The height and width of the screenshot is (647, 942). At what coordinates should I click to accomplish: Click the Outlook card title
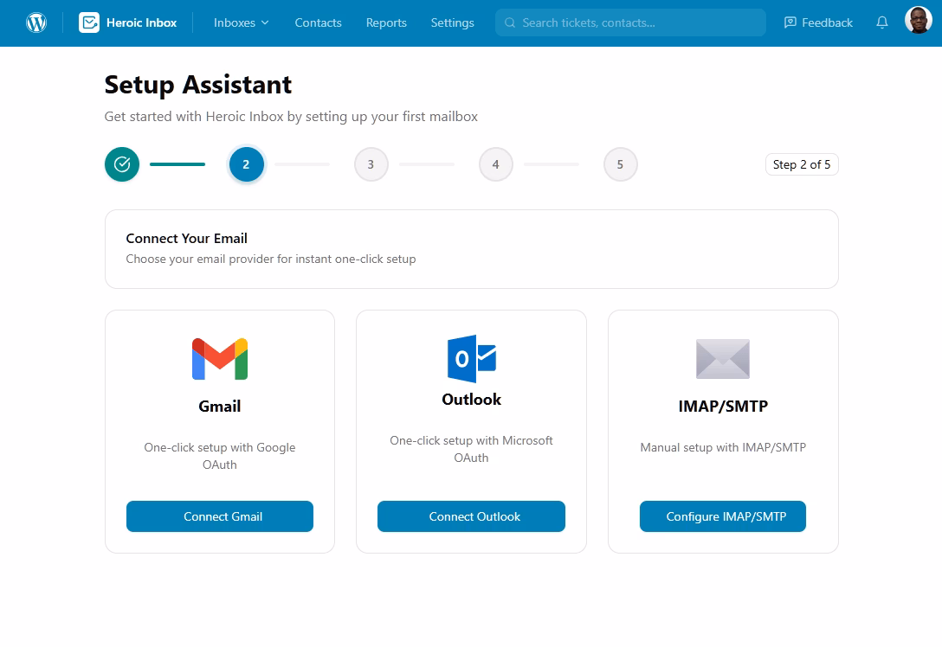(472, 400)
